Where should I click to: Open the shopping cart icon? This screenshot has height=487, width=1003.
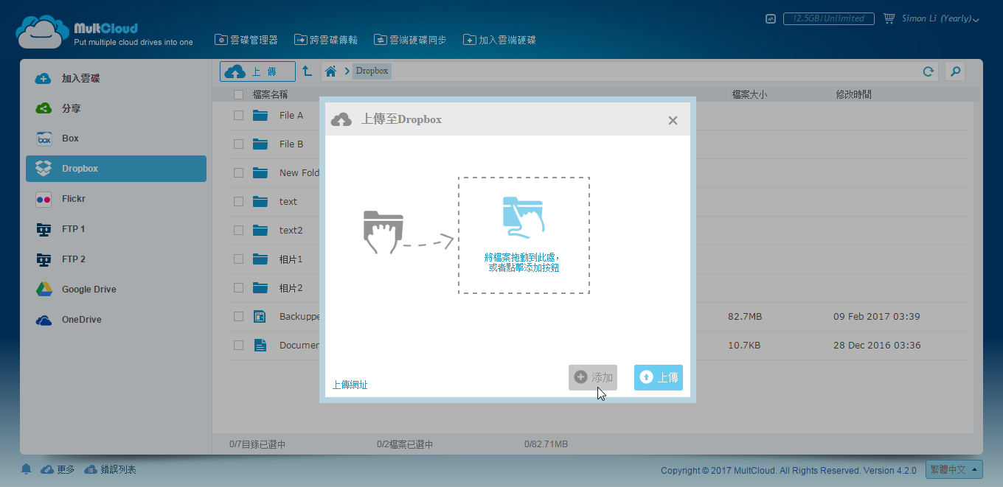(889, 18)
